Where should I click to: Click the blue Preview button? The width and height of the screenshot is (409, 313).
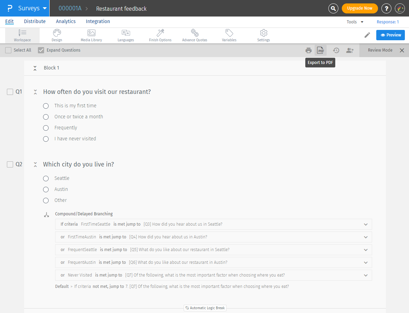coord(390,35)
